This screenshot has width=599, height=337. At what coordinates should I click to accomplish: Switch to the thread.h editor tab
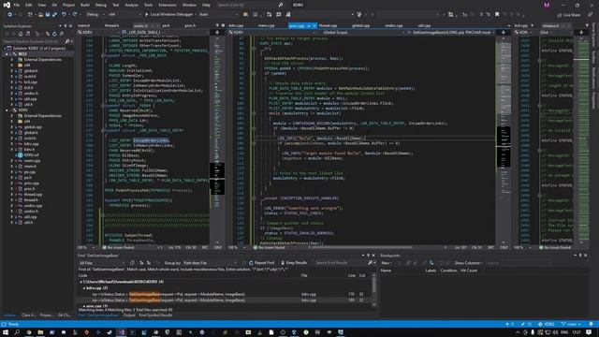[x=112, y=25]
